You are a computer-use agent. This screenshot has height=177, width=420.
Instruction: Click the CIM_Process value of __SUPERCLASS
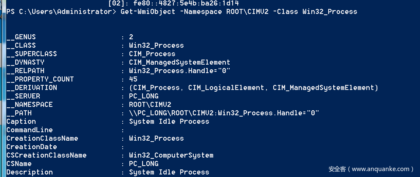(152, 54)
